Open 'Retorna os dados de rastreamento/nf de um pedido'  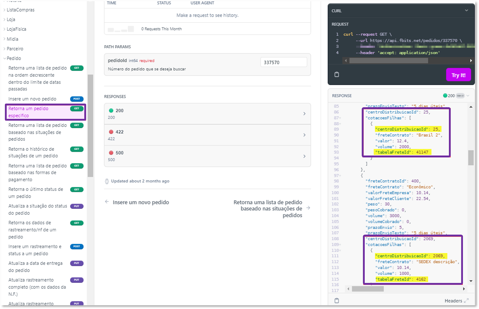46,230
